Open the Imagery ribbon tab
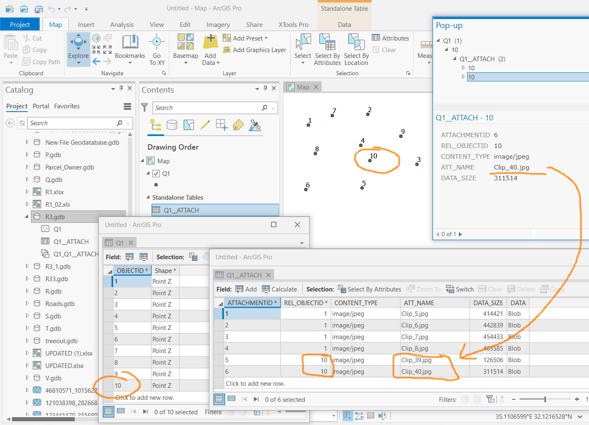 [218, 25]
